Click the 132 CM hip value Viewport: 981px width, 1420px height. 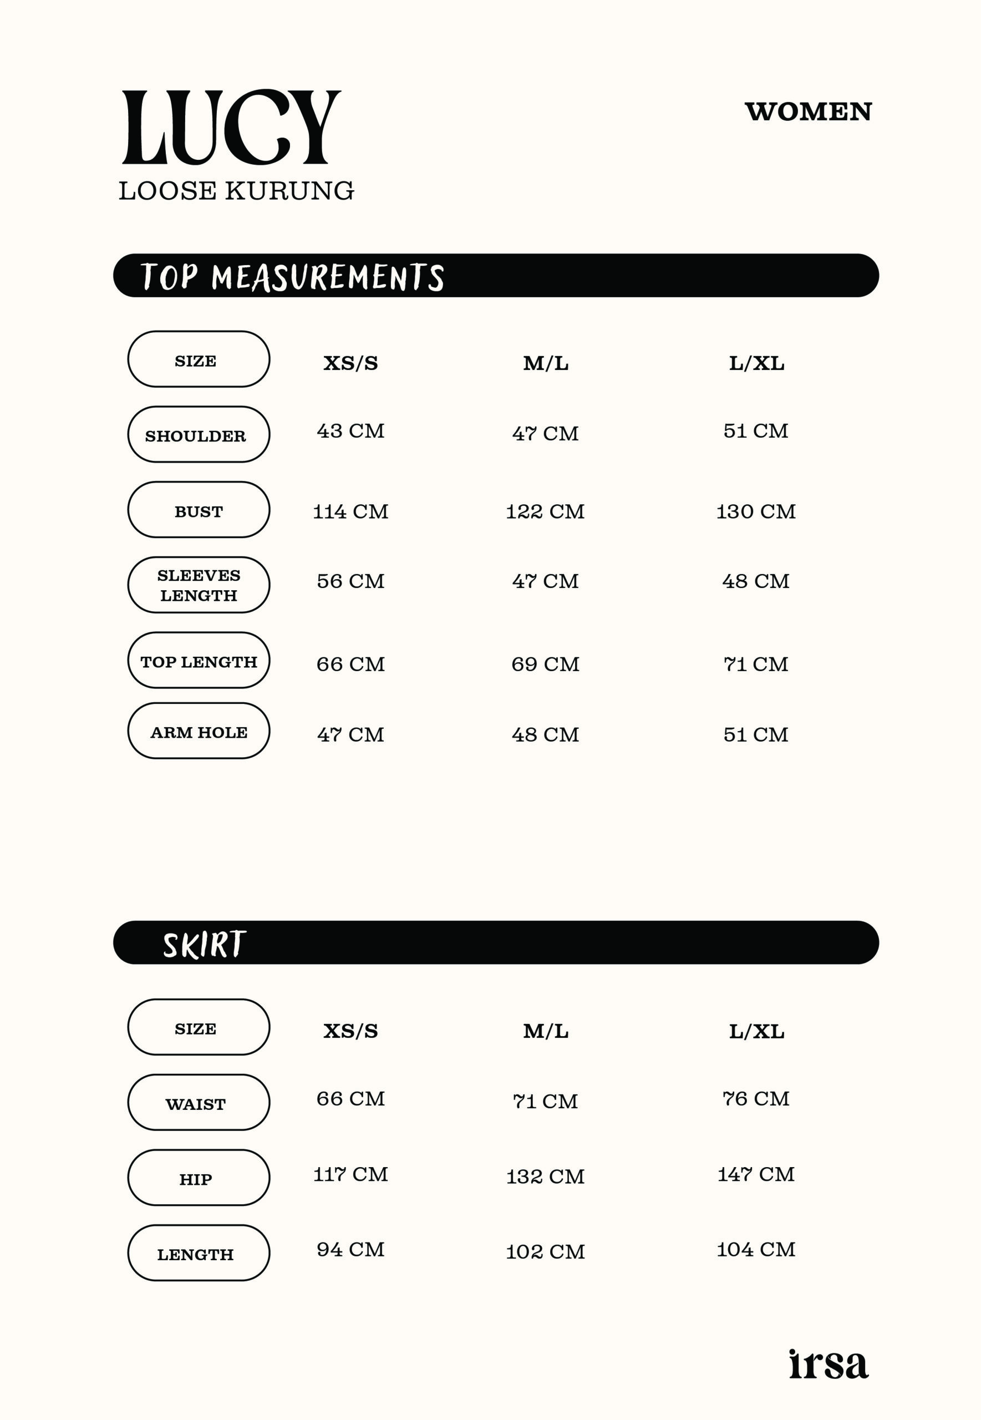click(x=545, y=1176)
